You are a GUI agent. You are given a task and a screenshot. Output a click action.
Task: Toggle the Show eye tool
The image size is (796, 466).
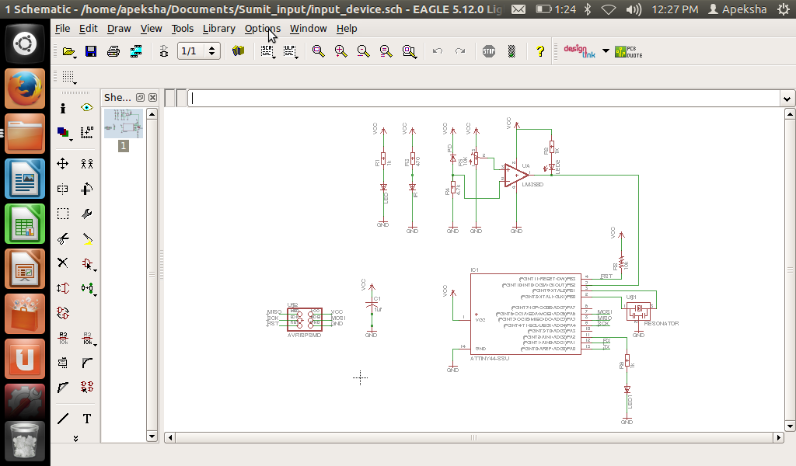[87, 108]
